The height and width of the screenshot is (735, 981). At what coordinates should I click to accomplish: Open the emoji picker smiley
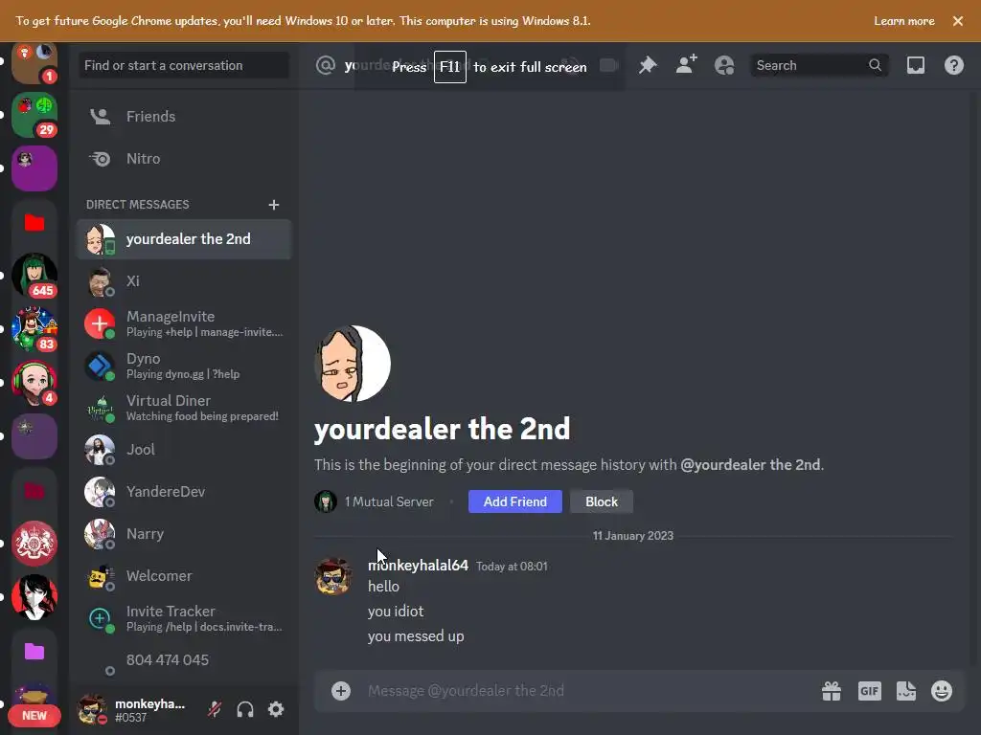(941, 691)
